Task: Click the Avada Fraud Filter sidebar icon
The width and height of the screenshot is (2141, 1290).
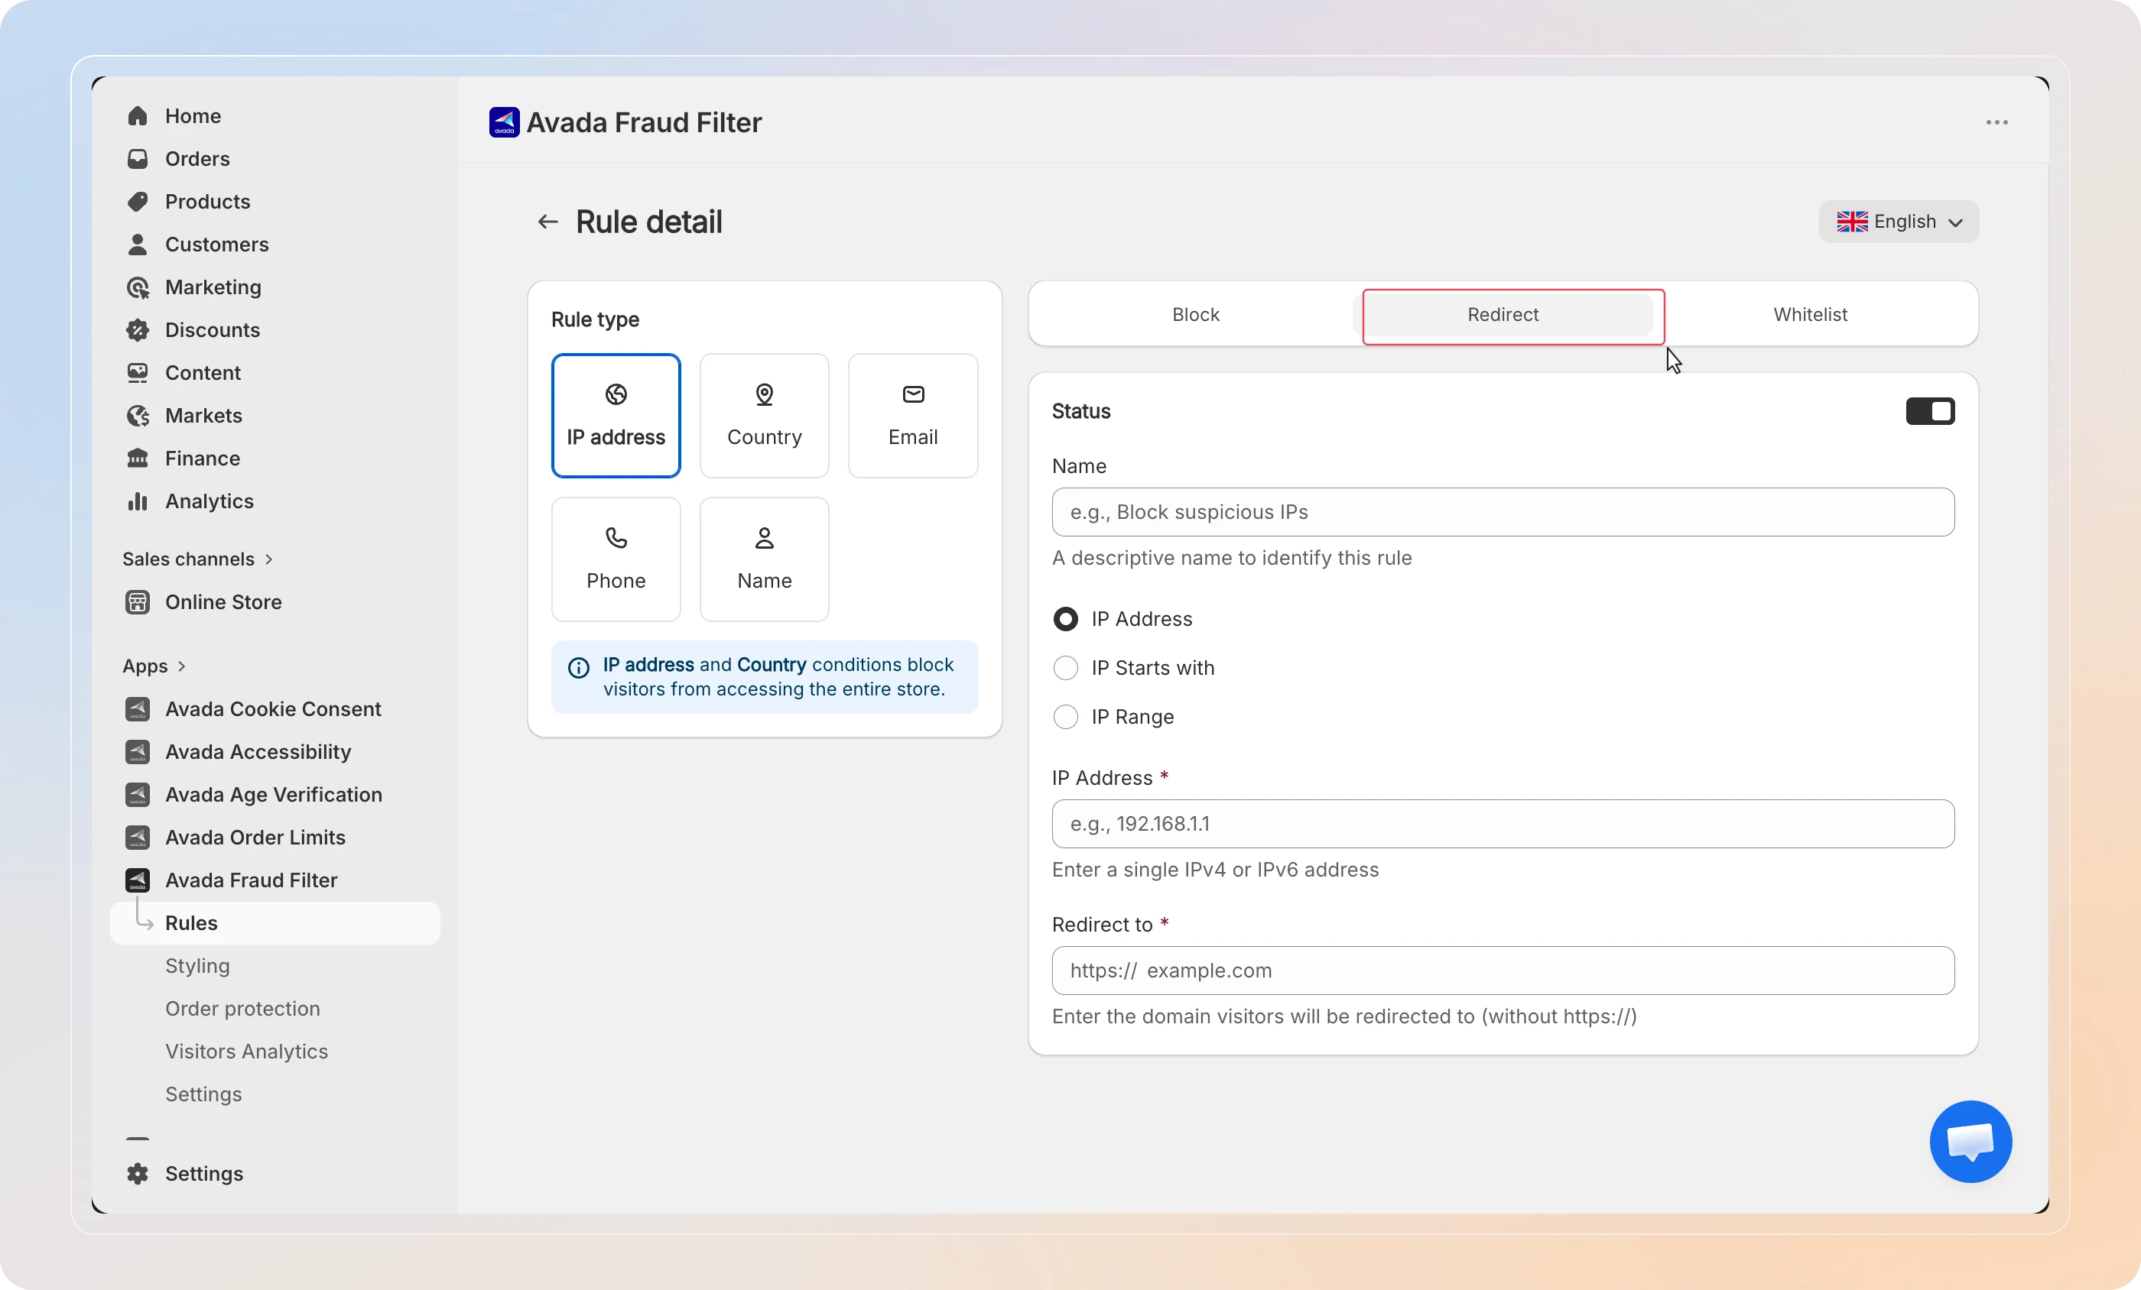Action: tap(138, 880)
